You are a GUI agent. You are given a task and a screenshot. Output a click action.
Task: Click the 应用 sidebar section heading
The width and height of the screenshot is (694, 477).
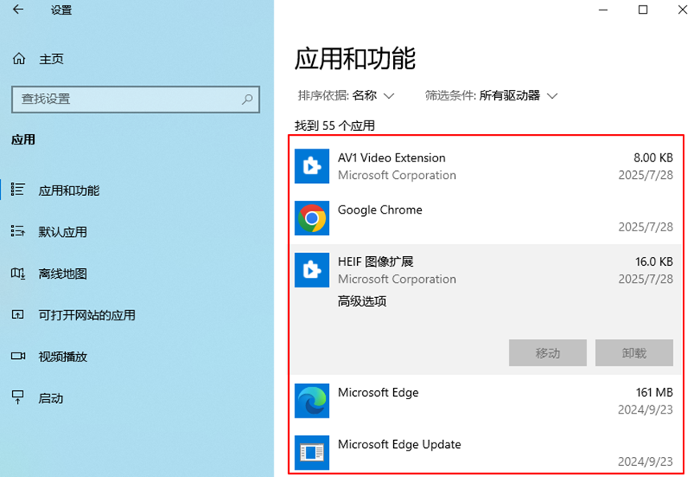pyautogui.click(x=23, y=140)
